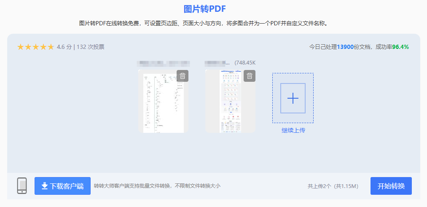
Task: Open the first uploaded image thumbnail
Action: [x=163, y=101]
